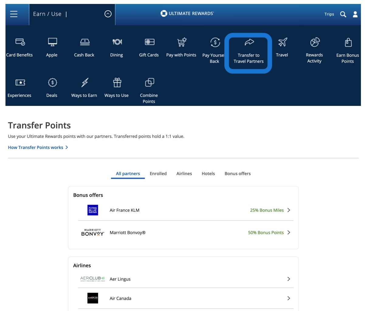Open Pay with Points cart icon
Screen dimensions: 367x311
(x=182, y=42)
